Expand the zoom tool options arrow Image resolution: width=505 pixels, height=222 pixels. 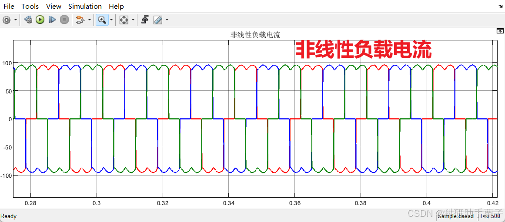pos(111,20)
